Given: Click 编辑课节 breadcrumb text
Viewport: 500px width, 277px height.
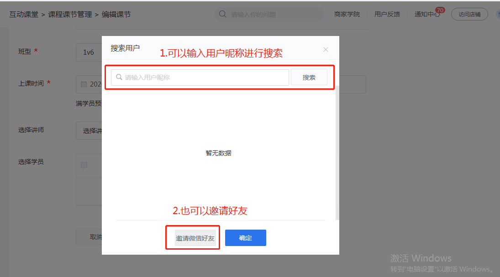Looking at the screenshot, I should (116, 14).
